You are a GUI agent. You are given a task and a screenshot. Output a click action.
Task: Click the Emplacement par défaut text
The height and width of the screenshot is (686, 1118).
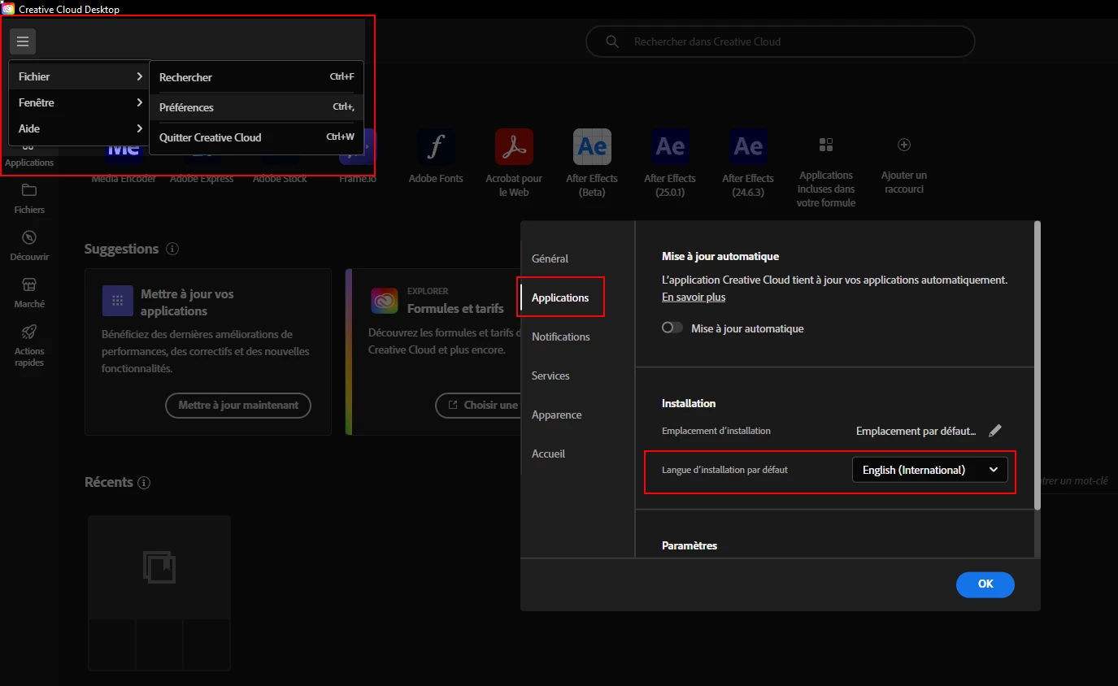(916, 431)
